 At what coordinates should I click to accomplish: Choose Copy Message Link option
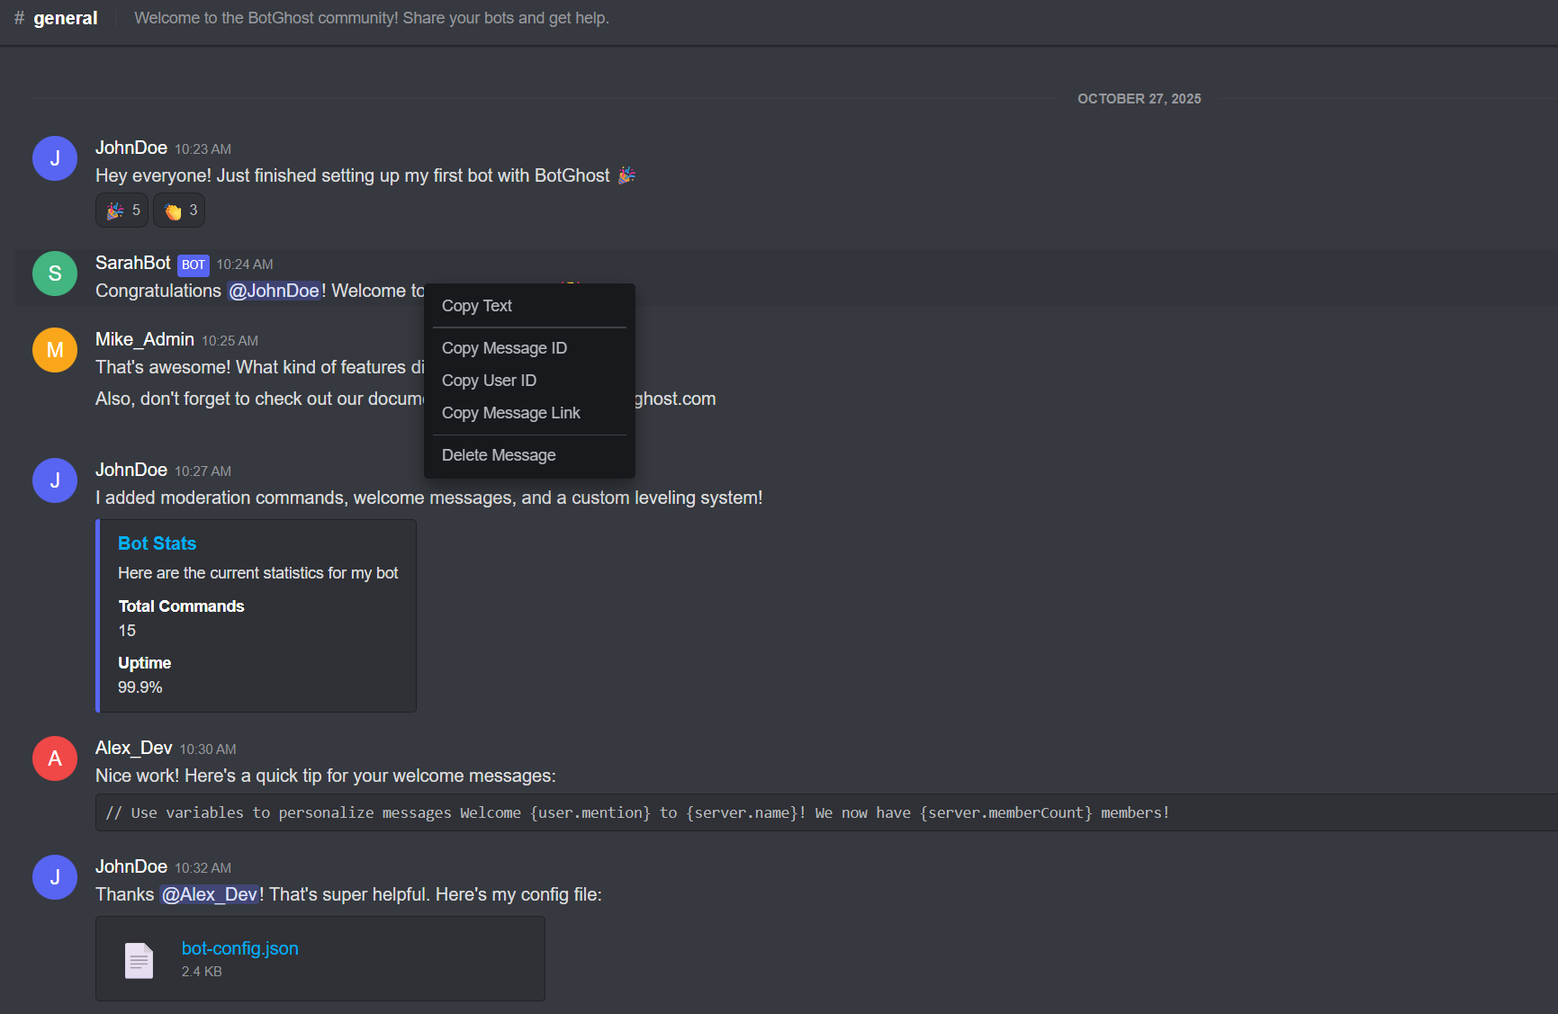pyautogui.click(x=510, y=413)
